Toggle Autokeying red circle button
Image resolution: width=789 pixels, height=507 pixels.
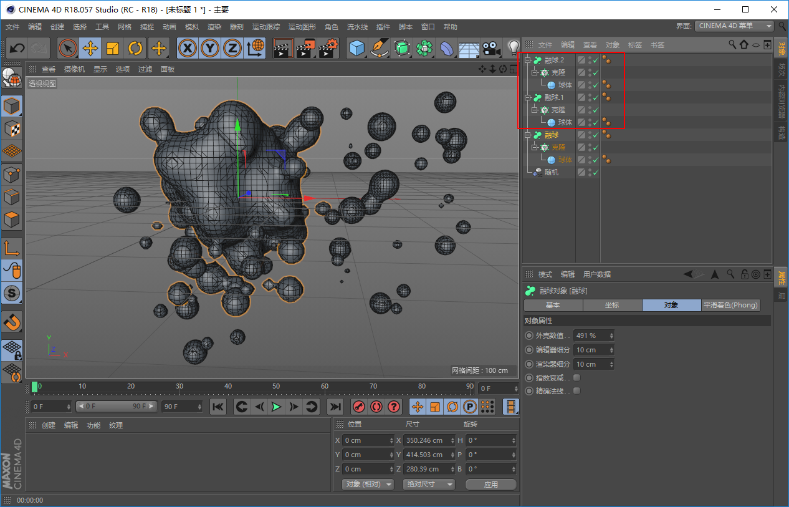coord(376,407)
